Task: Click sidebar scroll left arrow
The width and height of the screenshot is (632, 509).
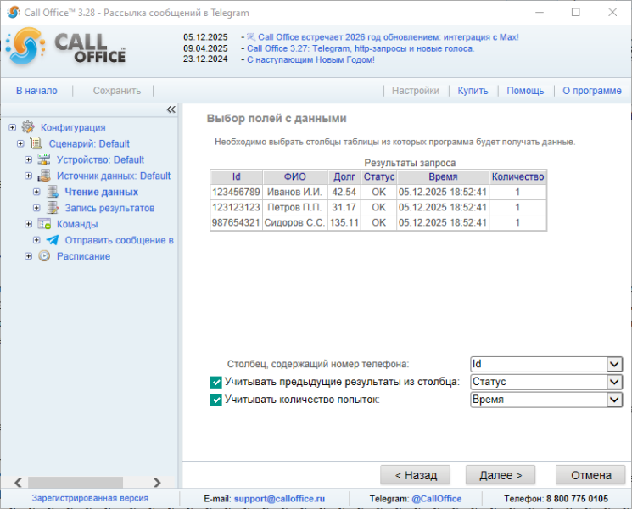Action: coord(18,483)
